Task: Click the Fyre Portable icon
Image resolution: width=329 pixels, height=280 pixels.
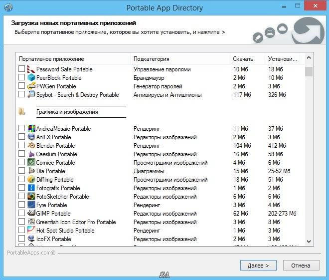Action: tap(31, 205)
